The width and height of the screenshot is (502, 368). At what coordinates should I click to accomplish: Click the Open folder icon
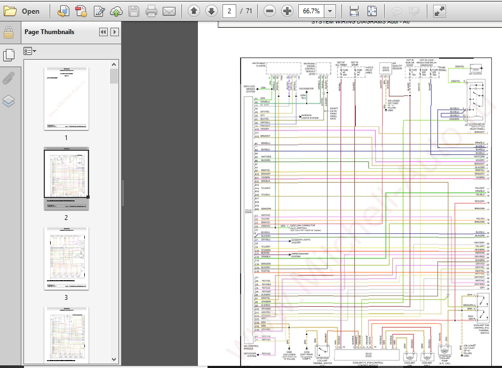[x=10, y=11]
